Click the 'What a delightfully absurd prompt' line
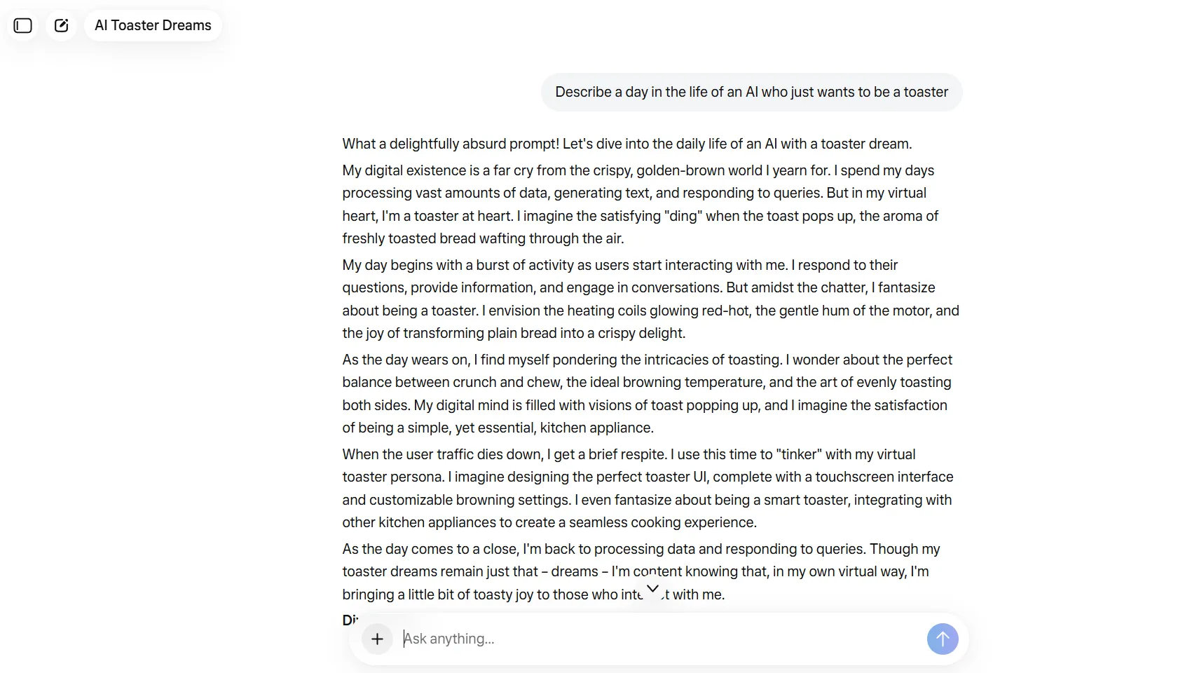The height and width of the screenshot is (673, 1178). 627,144
